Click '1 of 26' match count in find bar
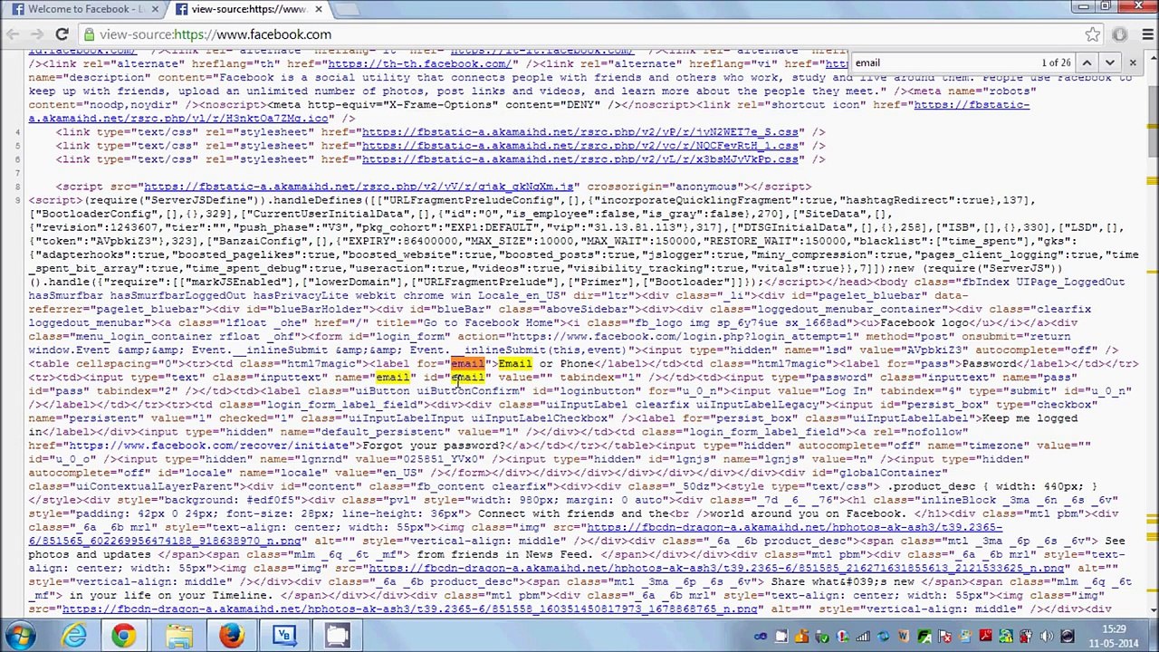Screen dimensions: 1159x652 [x=1056, y=62]
